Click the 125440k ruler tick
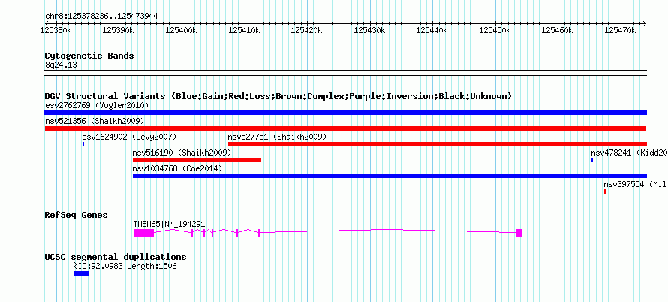The width and height of the screenshot is (668, 302). point(432,30)
